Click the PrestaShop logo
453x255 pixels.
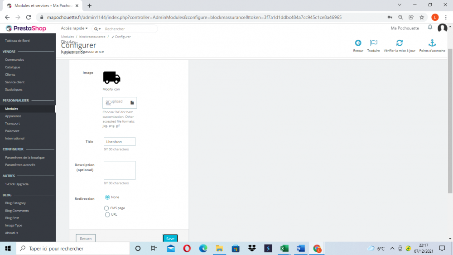coord(26,28)
